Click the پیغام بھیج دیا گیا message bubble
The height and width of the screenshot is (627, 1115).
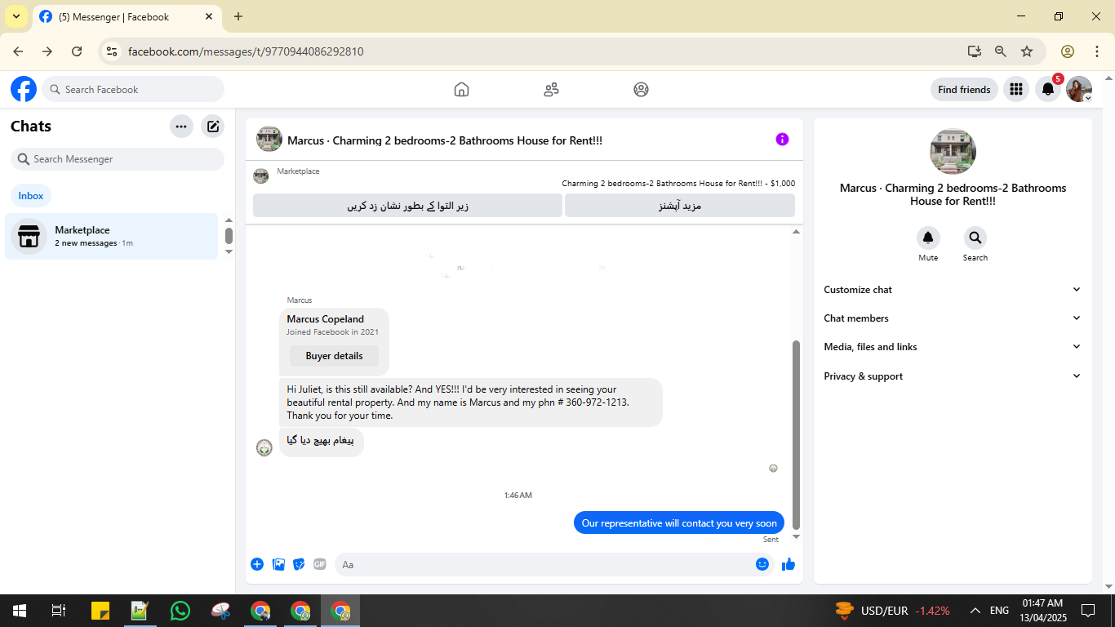click(322, 442)
